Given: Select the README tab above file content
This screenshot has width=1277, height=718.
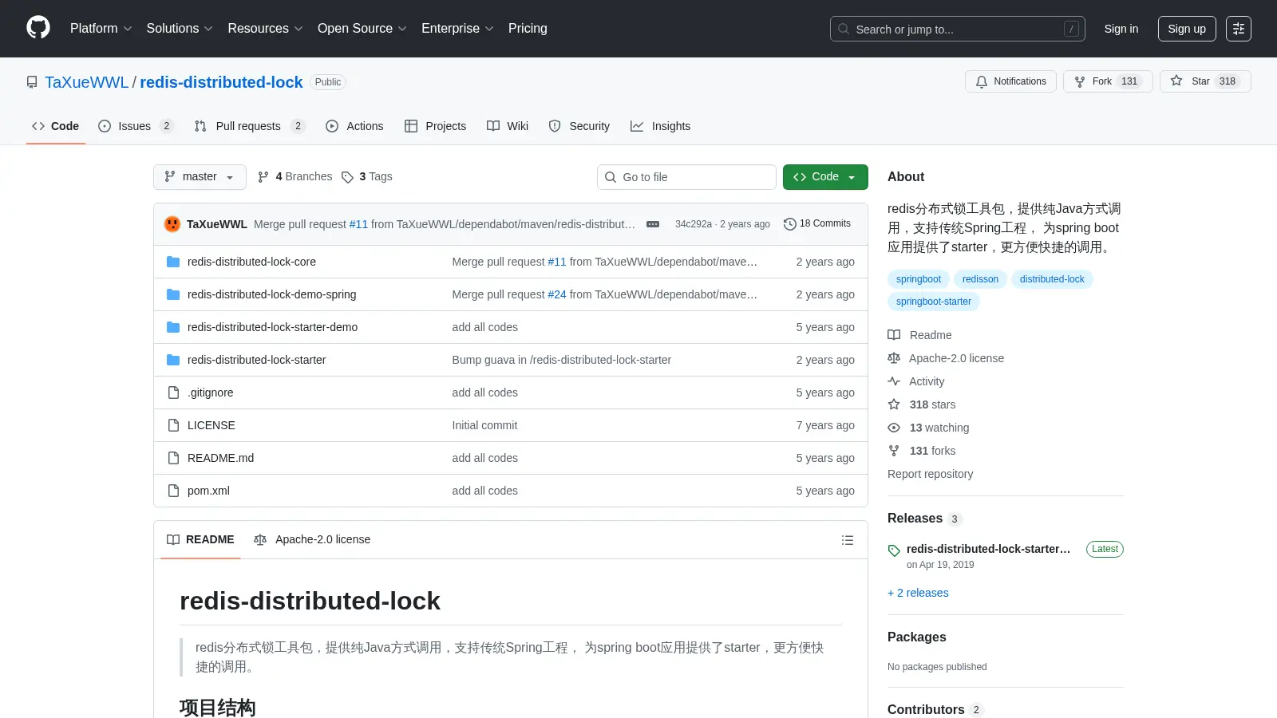Looking at the screenshot, I should pos(200,540).
